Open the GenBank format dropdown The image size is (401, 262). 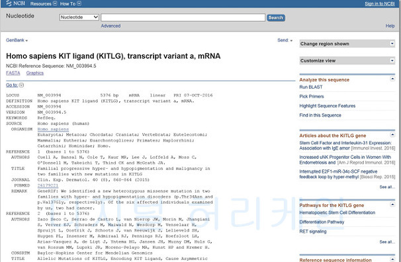17,40
